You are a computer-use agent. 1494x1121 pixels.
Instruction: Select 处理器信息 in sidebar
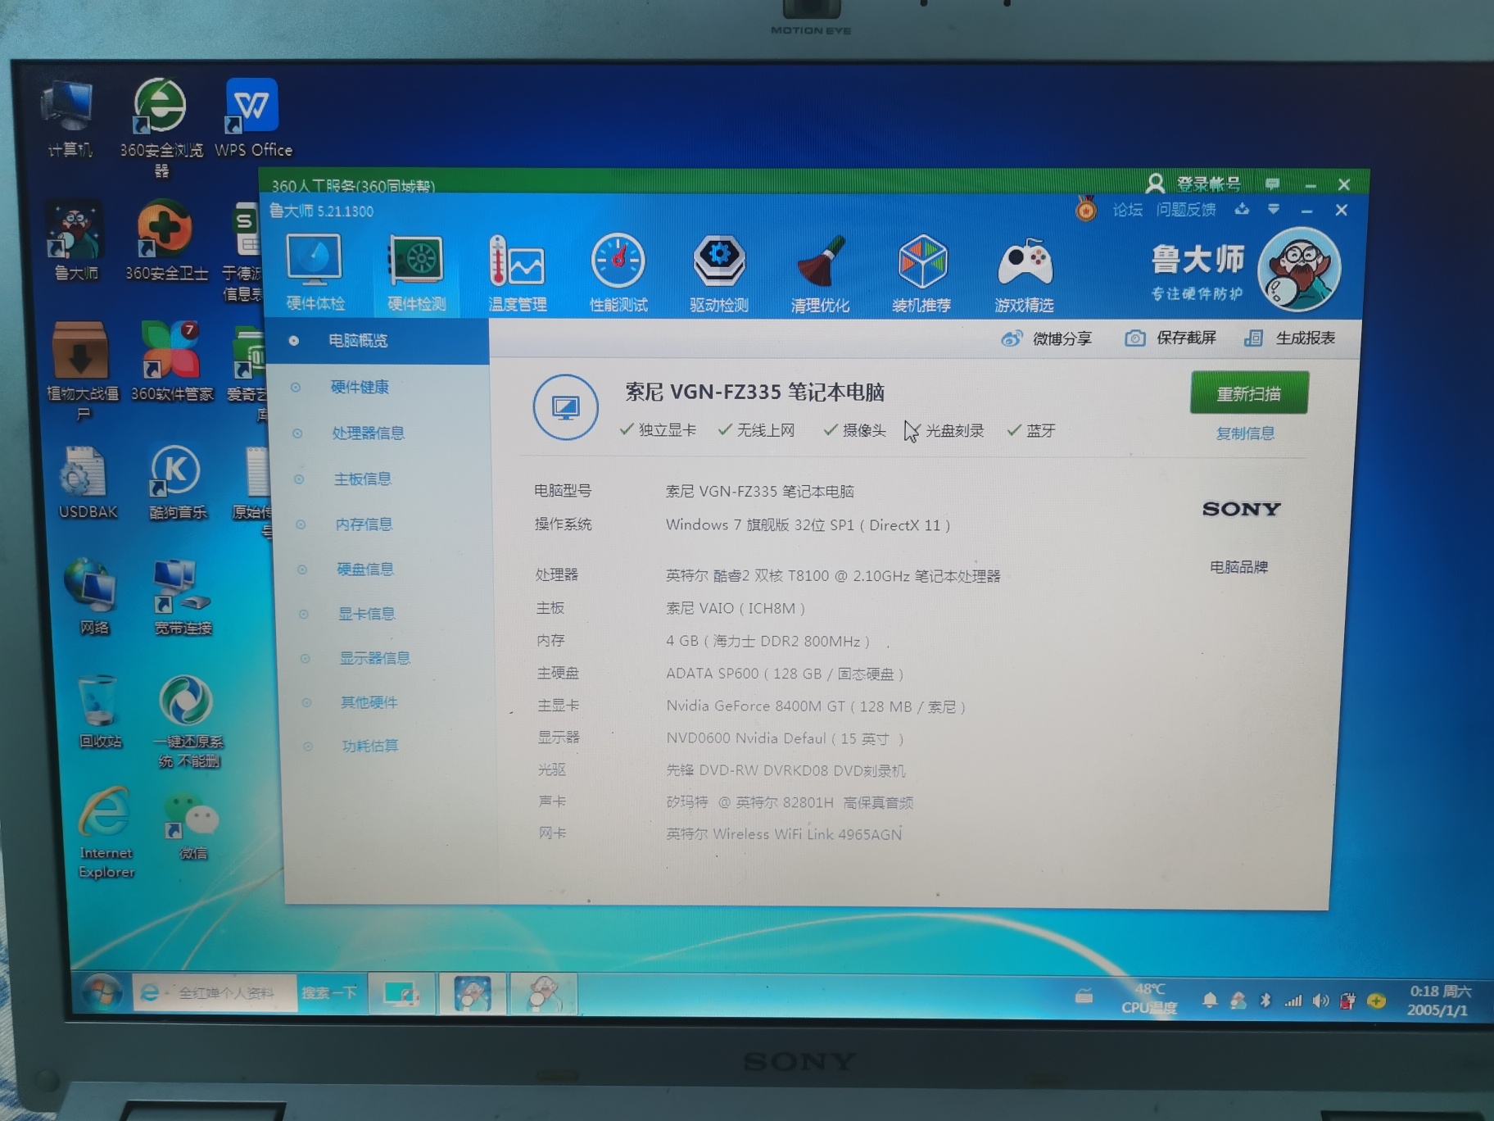(368, 433)
